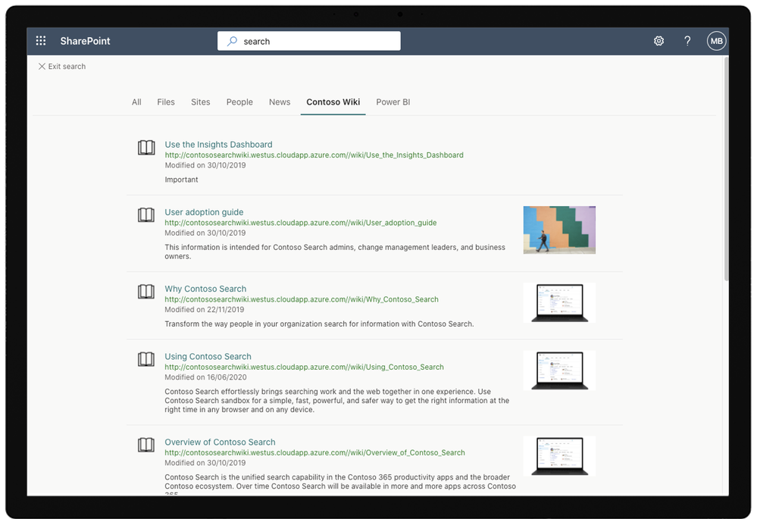Open the Overview of Contoso Search result

pos(220,442)
